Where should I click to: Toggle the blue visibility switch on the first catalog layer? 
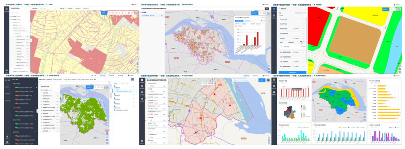[x=27, y=37]
